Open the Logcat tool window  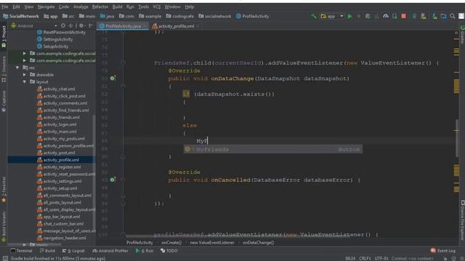click(x=73, y=251)
